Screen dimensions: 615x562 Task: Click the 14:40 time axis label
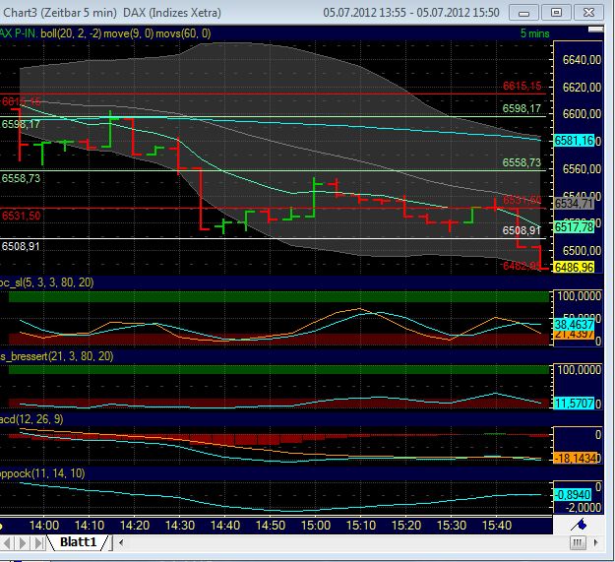tap(225, 526)
